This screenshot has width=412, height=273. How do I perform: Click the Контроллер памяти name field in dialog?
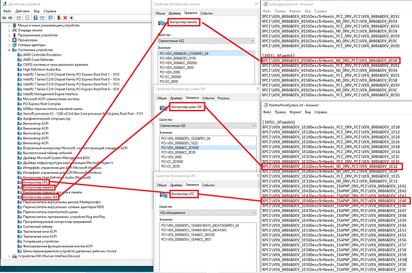click(x=184, y=22)
